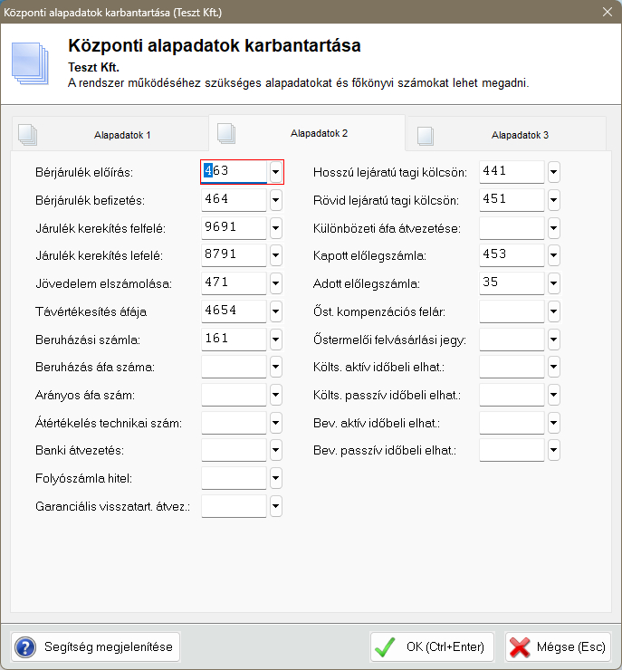Viewport: 622px width, 670px height.
Task: Switch to the Alapadatok 1 tab
Action: point(121,135)
